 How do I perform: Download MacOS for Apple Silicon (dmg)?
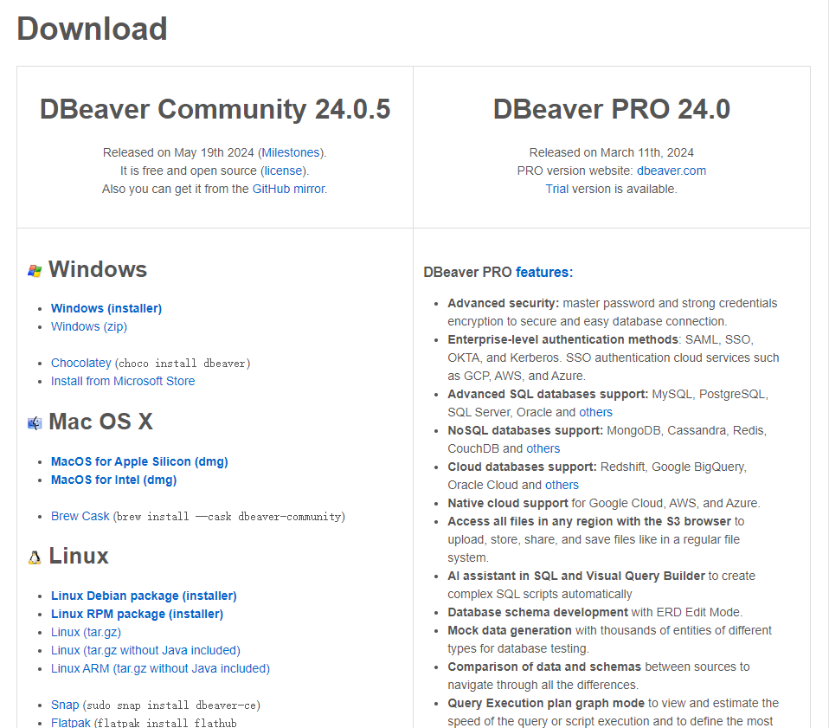pyautogui.click(x=139, y=461)
